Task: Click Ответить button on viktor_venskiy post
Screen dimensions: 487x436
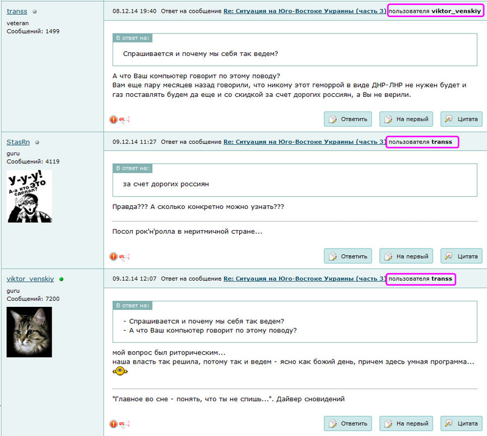Action: 348,423
